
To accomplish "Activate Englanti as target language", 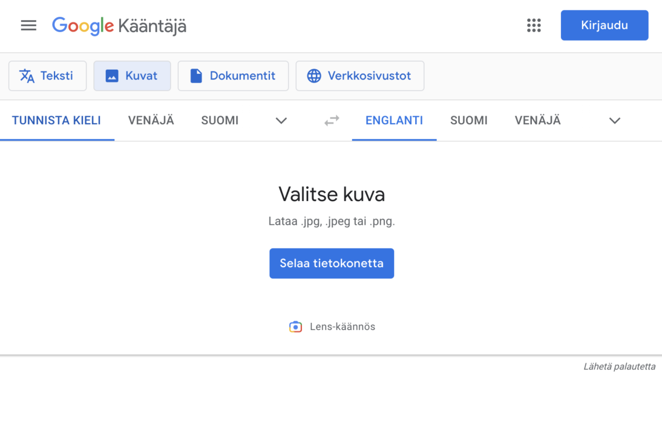I will [394, 120].
